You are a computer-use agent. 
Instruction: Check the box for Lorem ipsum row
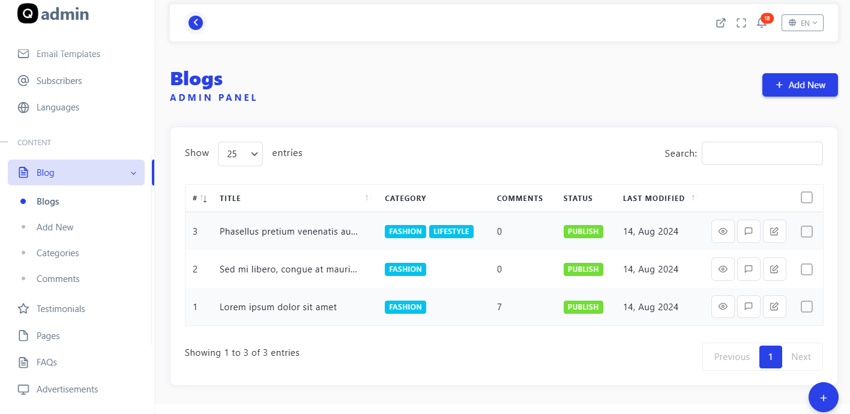coord(807,307)
